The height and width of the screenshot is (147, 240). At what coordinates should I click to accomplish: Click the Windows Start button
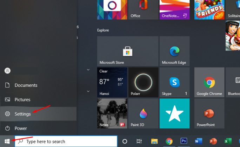tap(7, 141)
